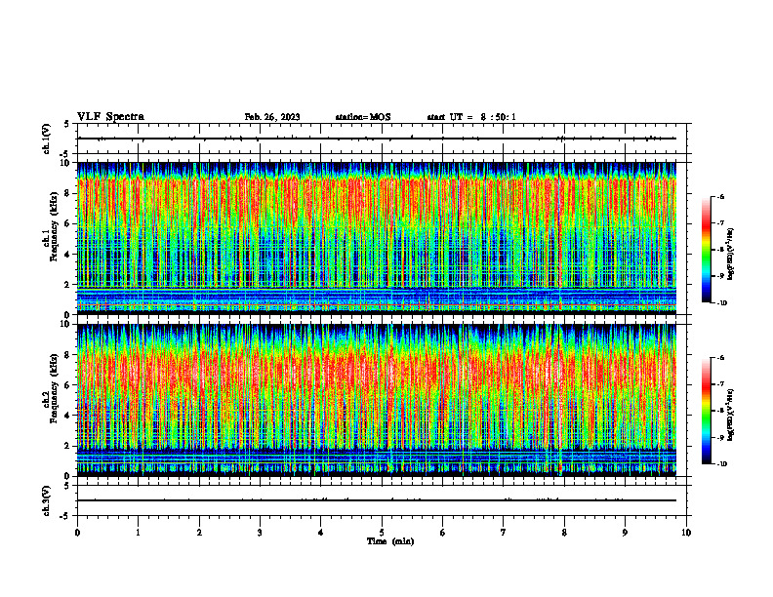This screenshot has width=773, height=597.
Task: Click the time axis tick label "3"
Action: click(x=260, y=533)
